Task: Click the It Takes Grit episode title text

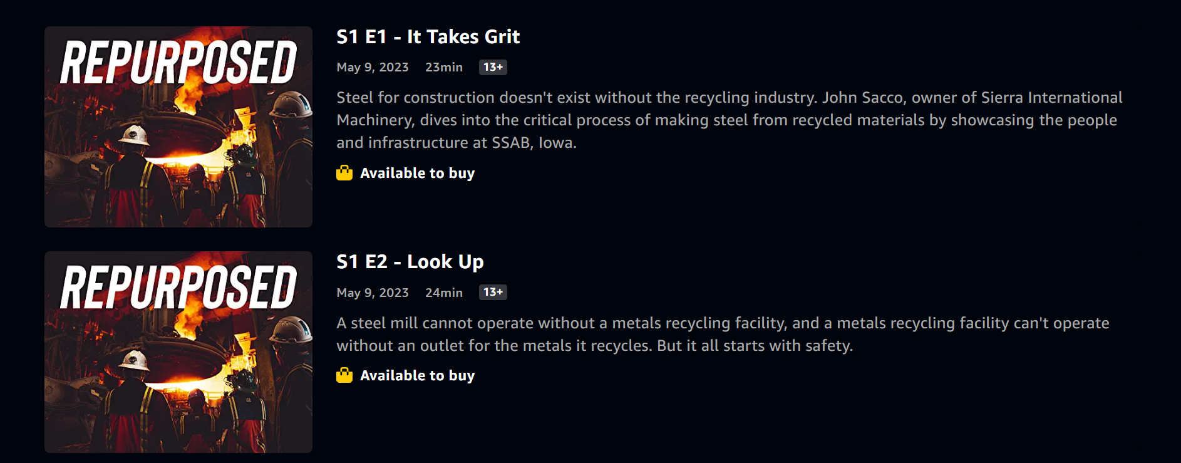Action: pyautogui.click(x=428, y=37)
